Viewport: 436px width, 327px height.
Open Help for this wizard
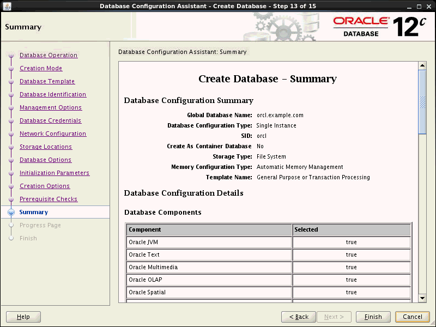click(x=23, y=317)
